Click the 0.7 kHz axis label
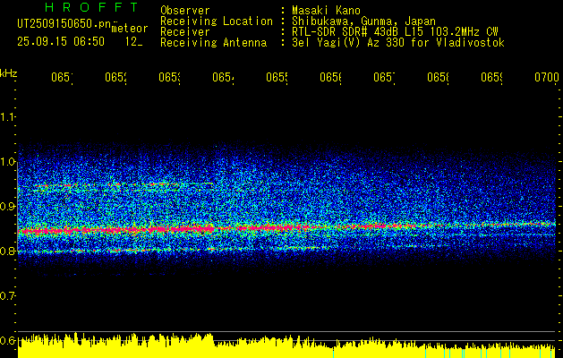563x358 pixels. point(7,296)
